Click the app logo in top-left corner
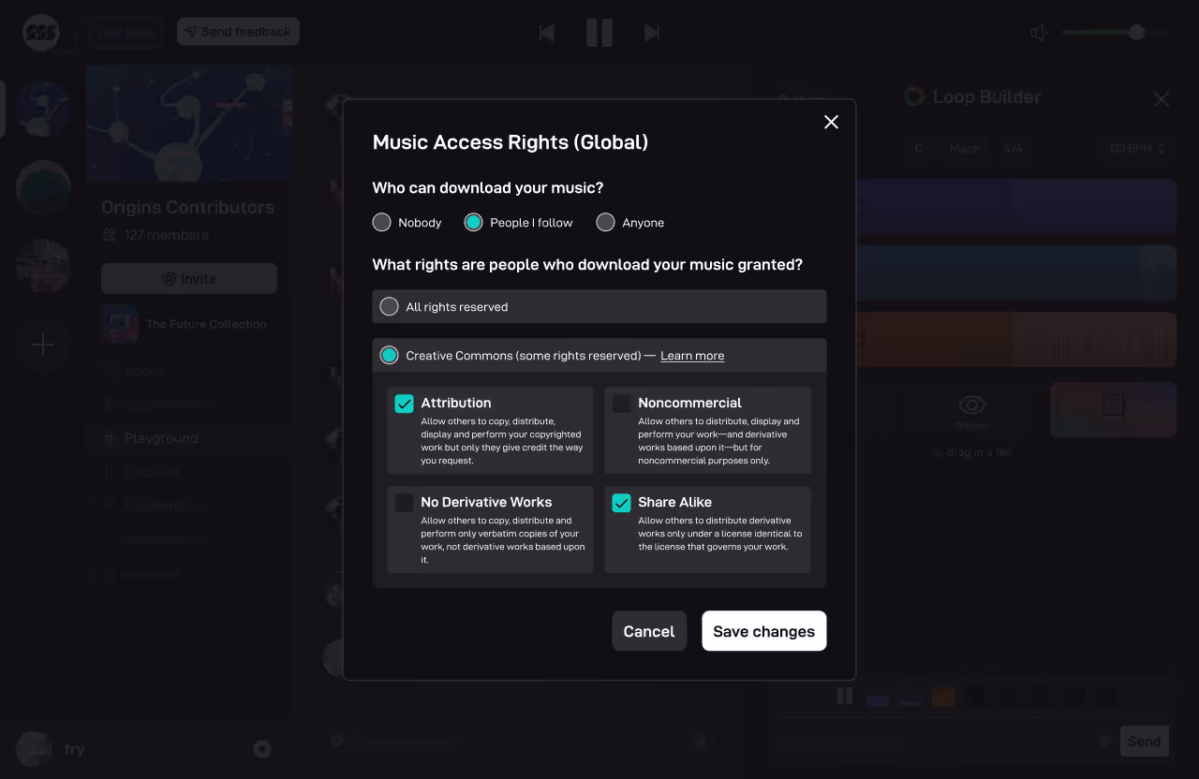 (x=41, y=33)
